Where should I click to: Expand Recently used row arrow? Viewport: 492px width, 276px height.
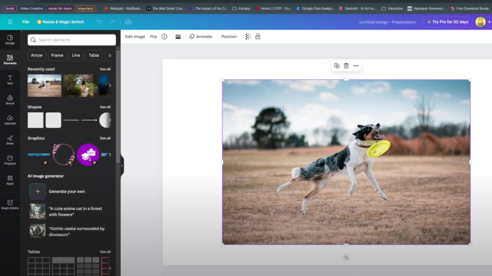110,85
